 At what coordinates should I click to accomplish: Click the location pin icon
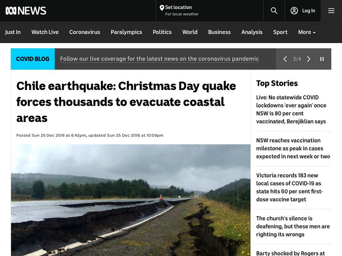point(162,7)
